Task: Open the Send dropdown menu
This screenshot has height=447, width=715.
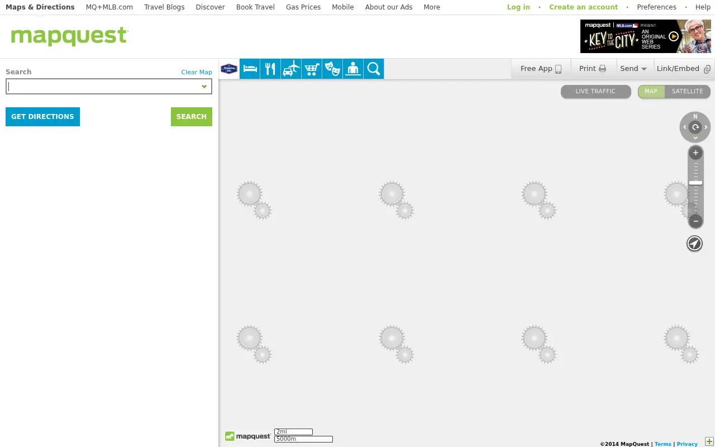Action: (633, 69)
